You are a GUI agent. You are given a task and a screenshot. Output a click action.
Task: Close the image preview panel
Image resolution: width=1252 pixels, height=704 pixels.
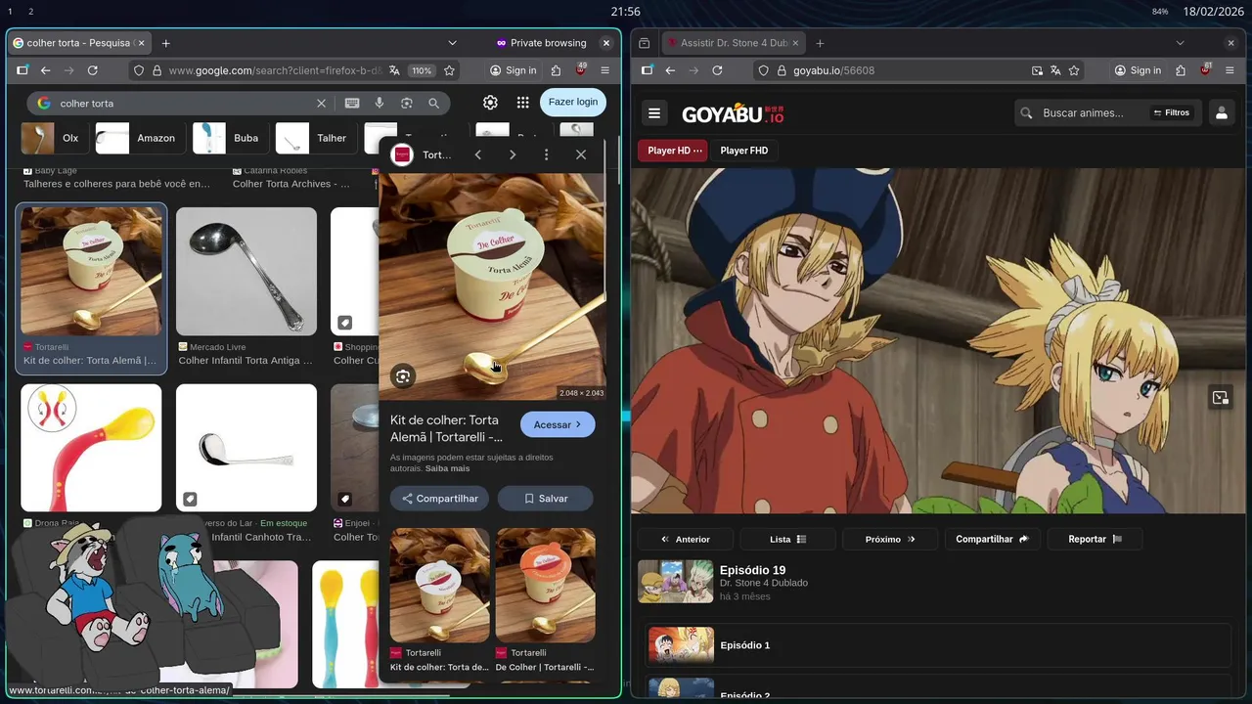coord(581,154)
